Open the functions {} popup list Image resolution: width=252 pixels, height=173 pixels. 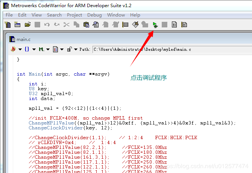[30, 49]
